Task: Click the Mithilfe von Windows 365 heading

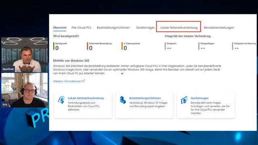Action: click(71, 61)
